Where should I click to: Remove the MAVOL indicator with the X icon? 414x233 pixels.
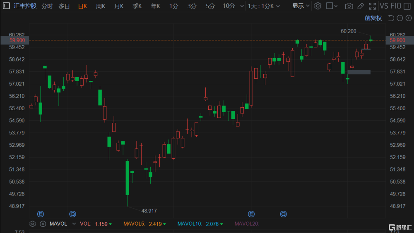click(x=43, y=224)
